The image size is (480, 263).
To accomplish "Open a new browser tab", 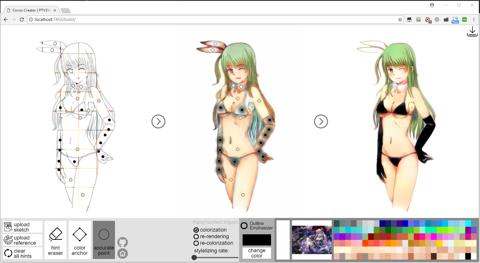I will [x=66, y=11].
